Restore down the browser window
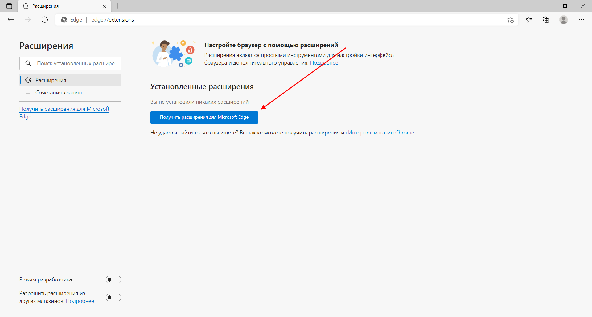 pyautogui.click(x=565, y=6)
